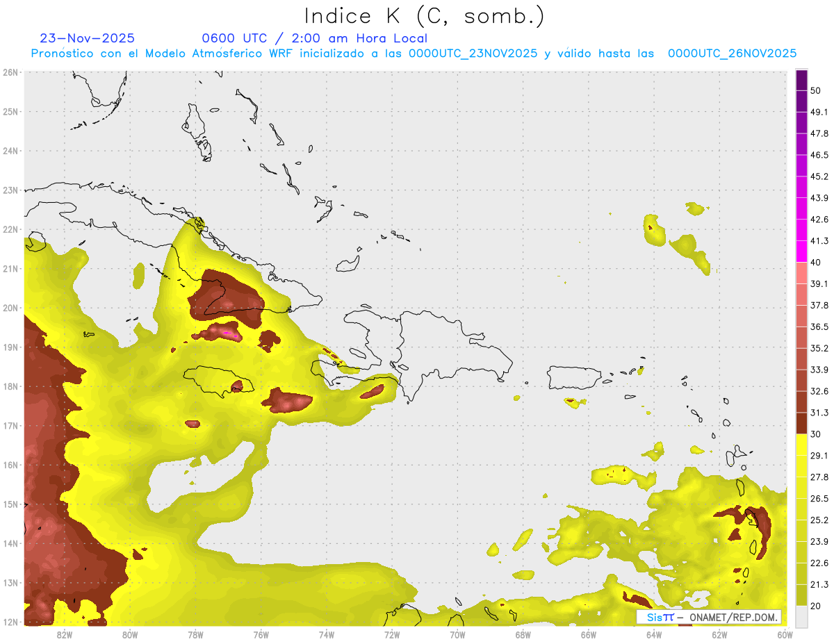
Task: Click the colorbar value 39.1
Action: pyautogui.click(x=819, y=283)
